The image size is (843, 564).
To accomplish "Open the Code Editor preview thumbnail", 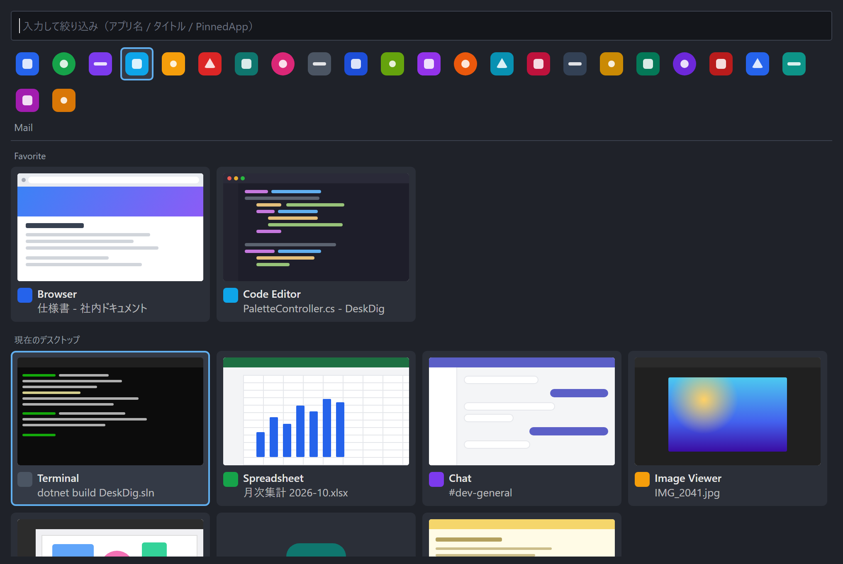I will pyautogui.click(x=316, y=227).
